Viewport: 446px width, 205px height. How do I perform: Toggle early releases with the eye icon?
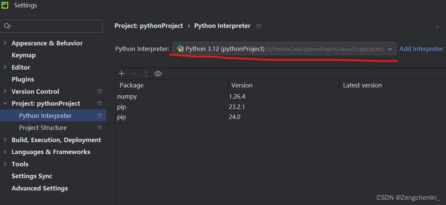click(158, 74)
